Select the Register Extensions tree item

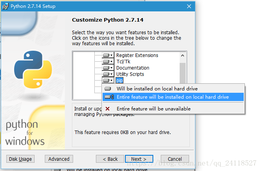137,55
